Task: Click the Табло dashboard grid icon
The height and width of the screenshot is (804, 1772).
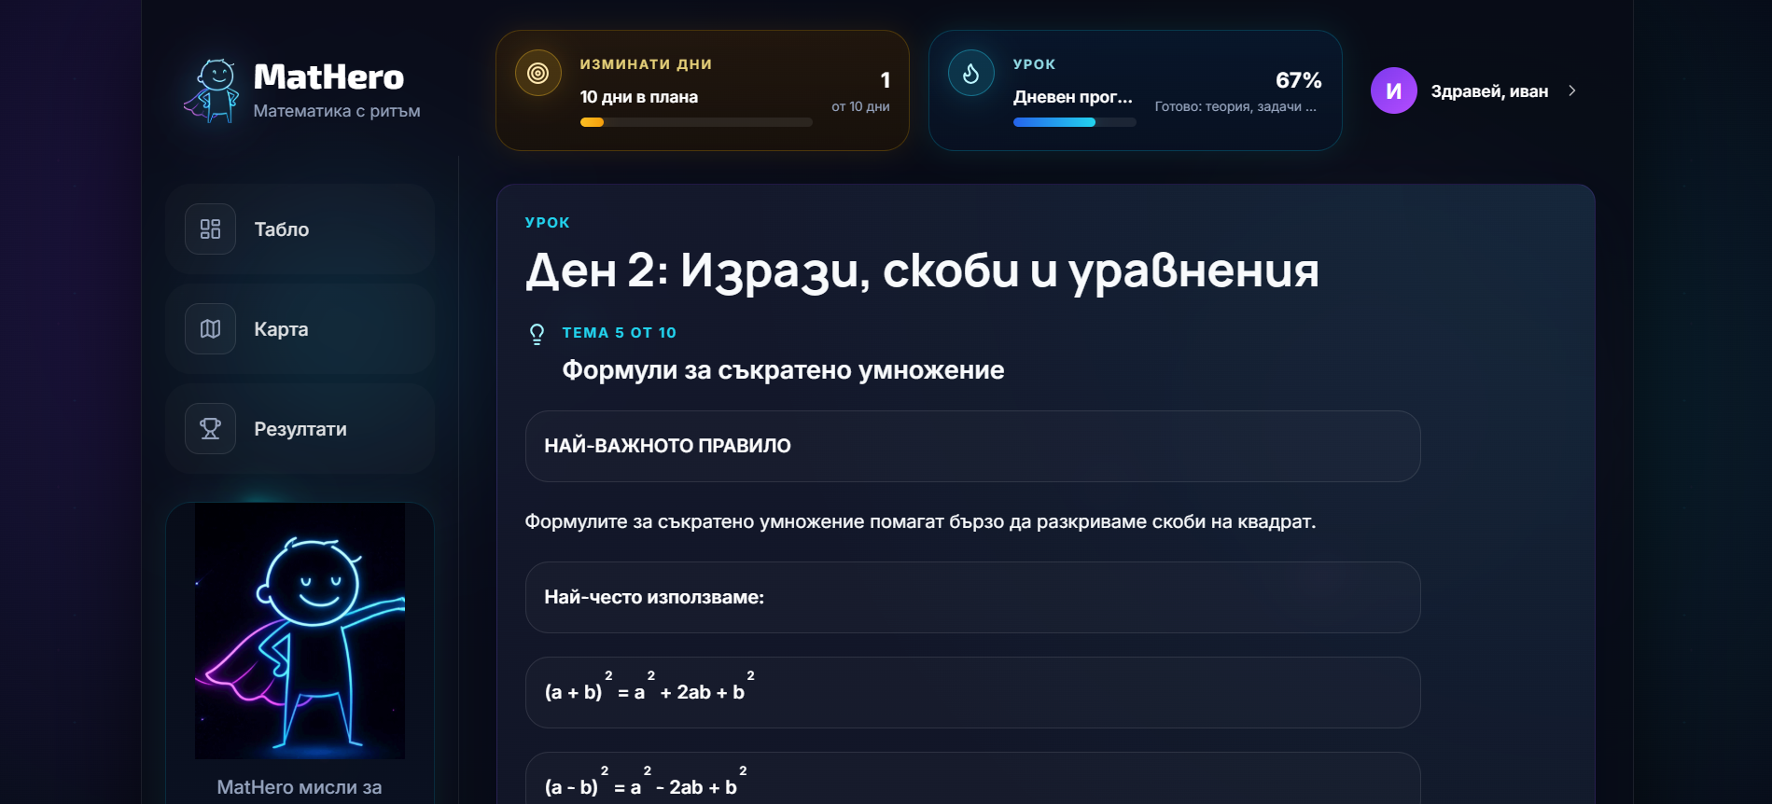Action: [210, 229]
